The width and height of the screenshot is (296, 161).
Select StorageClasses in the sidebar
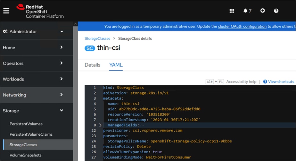point(38,145)
